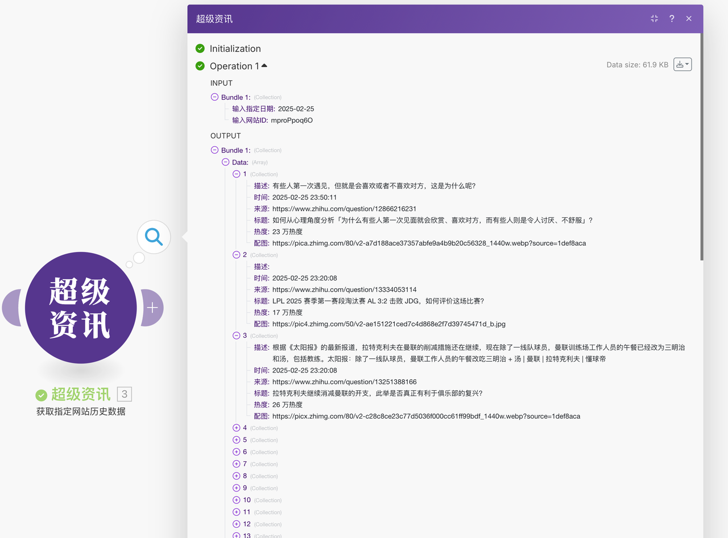728x538 pixels.
Task: Collapse the panel with the shrink icon
Action: point(654,19)
